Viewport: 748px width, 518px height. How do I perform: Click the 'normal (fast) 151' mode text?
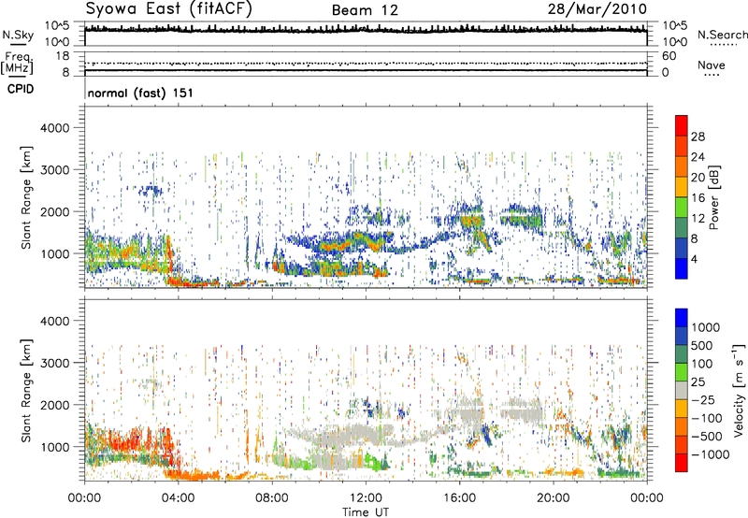coord(140,93)
